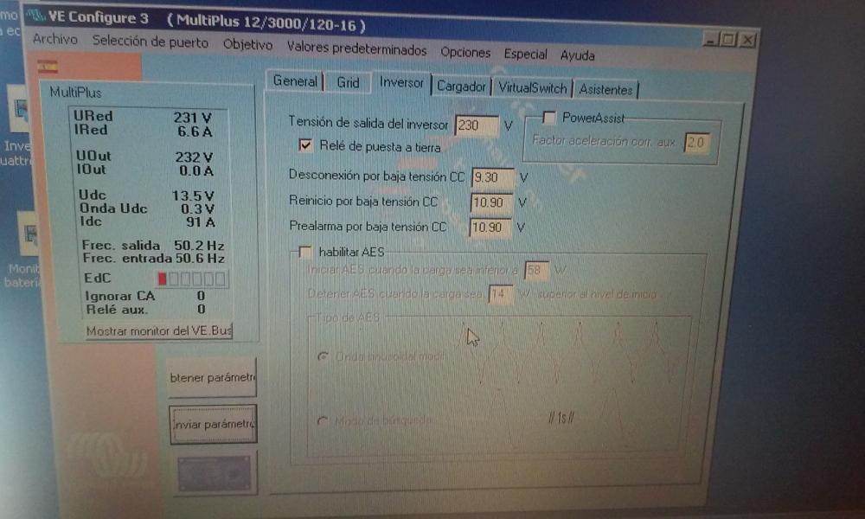Edit Tensión de salida del inversor field
The image size is (865, 519).
coord(477,125)
